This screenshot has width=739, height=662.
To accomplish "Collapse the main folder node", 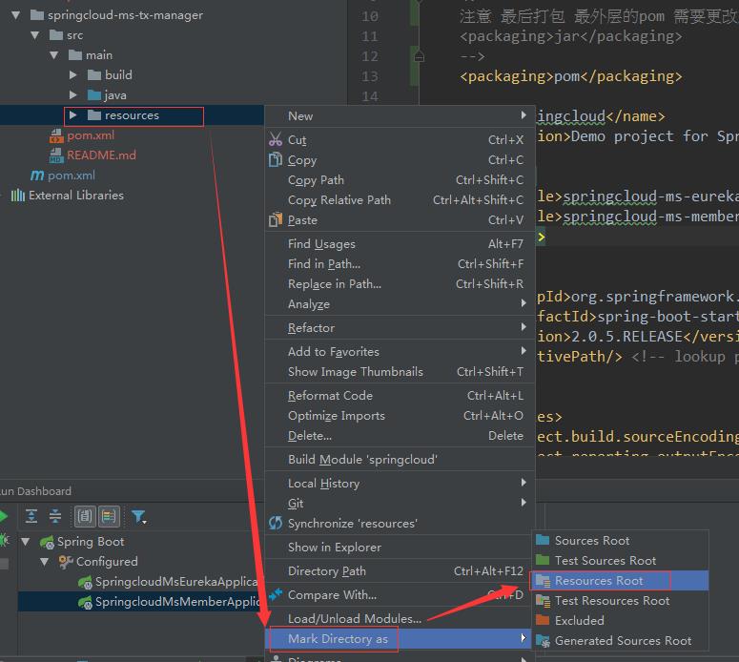I will (x=53, y=55).
